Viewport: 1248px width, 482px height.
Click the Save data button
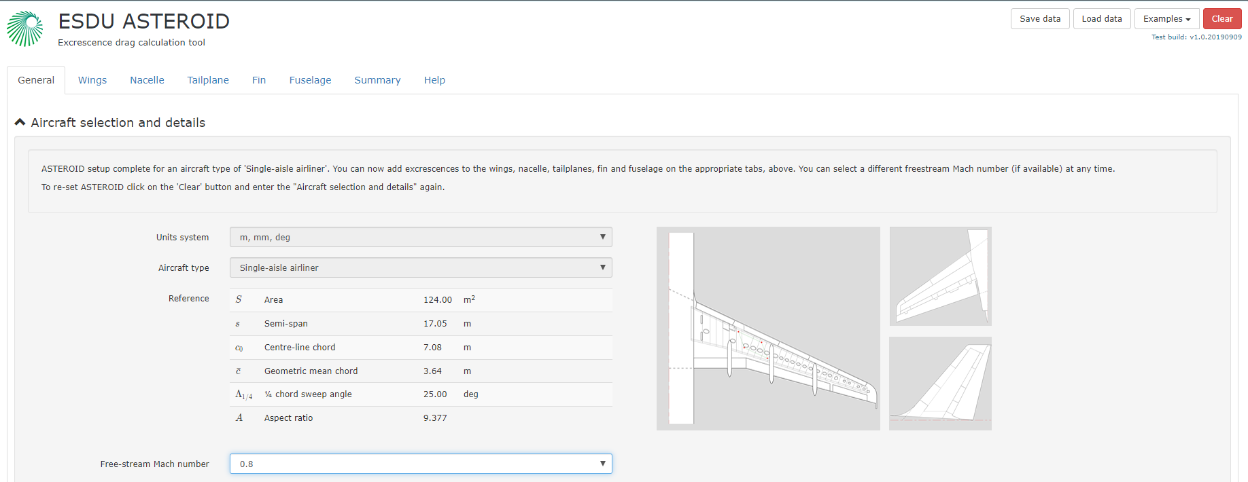(x=1040, y=19)
